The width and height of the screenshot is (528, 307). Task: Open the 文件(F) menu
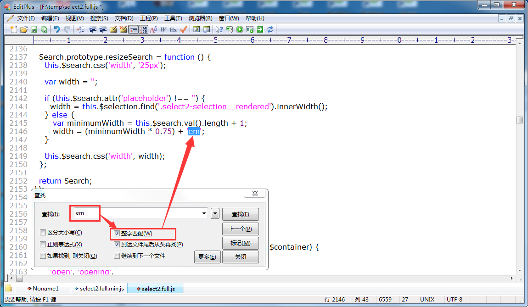pyautogui.click(x=26, y=18)
